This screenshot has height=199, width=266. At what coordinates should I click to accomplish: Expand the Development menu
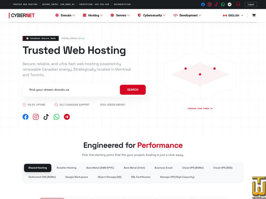pyautogui.click(x=187, y=15)
